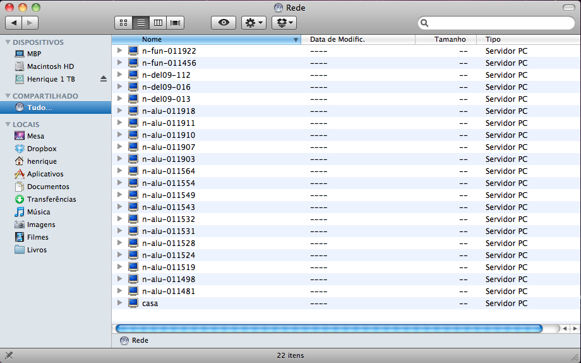Image resolution: width=581 pixels, height=363 pixels.
Task: Collapse the DISPOSITIVOS sidebar section
Action: coord(8,42)
